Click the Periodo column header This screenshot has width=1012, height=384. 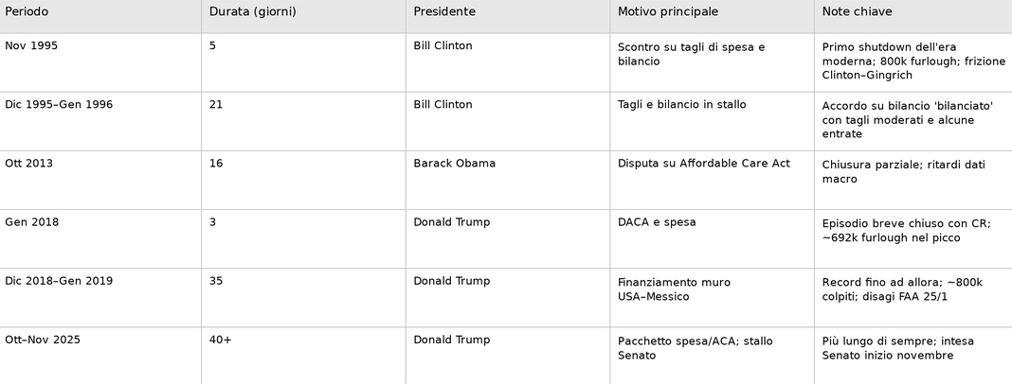[27, 12]
